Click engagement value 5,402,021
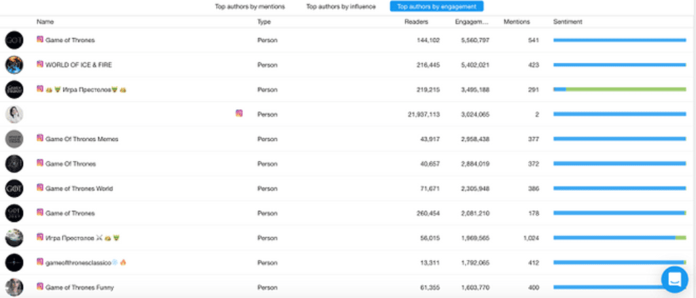The width and height of the screenshot is (696, 298). 475,64
